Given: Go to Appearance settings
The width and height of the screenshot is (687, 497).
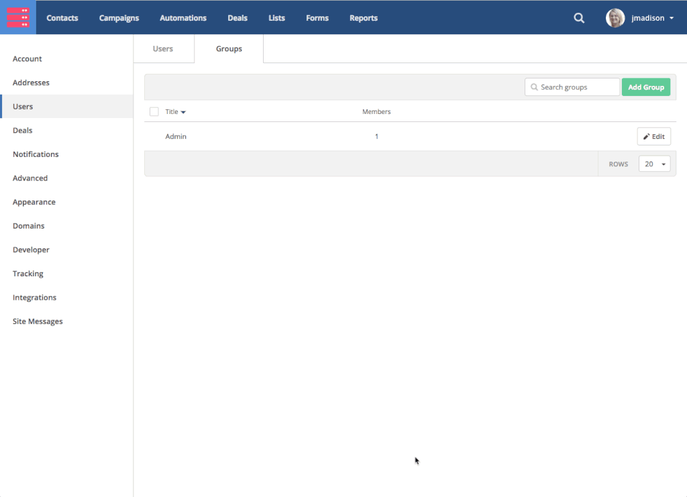Looking at the screenshot, I should coord(34,202).
